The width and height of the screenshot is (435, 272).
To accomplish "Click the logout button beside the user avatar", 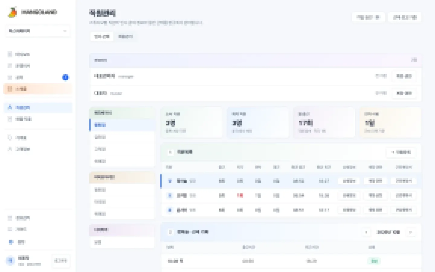I will coord(61,261).
